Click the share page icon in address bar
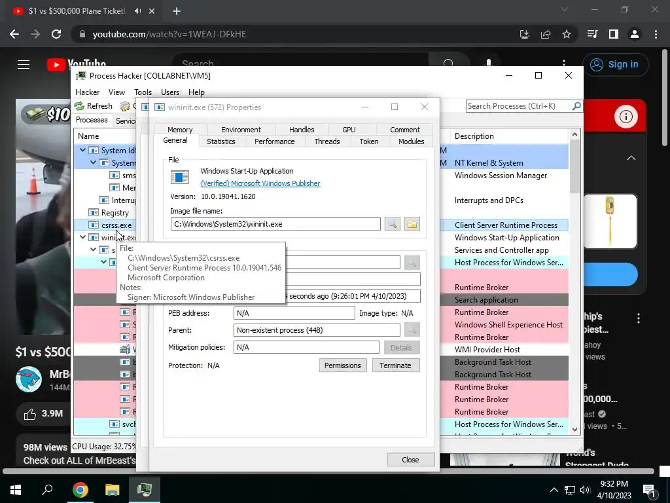The width and height of the screenshot is (670, 503). [546, 34]
